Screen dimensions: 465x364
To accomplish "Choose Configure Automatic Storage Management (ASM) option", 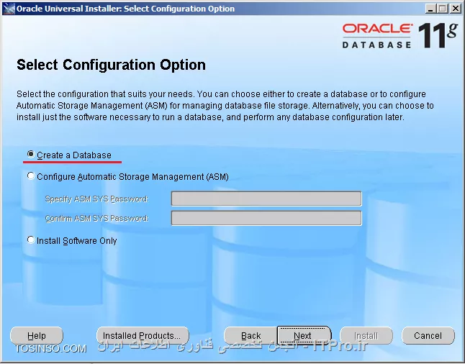I will [31, 176].
